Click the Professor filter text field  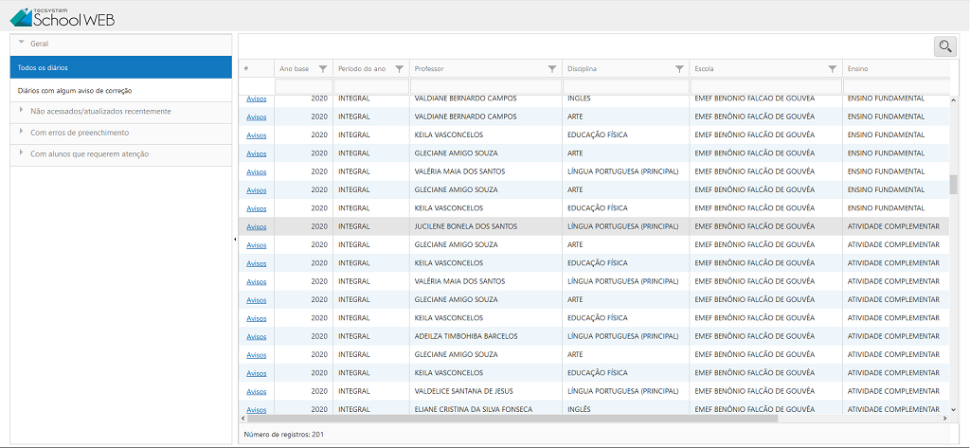click(485, 86)
